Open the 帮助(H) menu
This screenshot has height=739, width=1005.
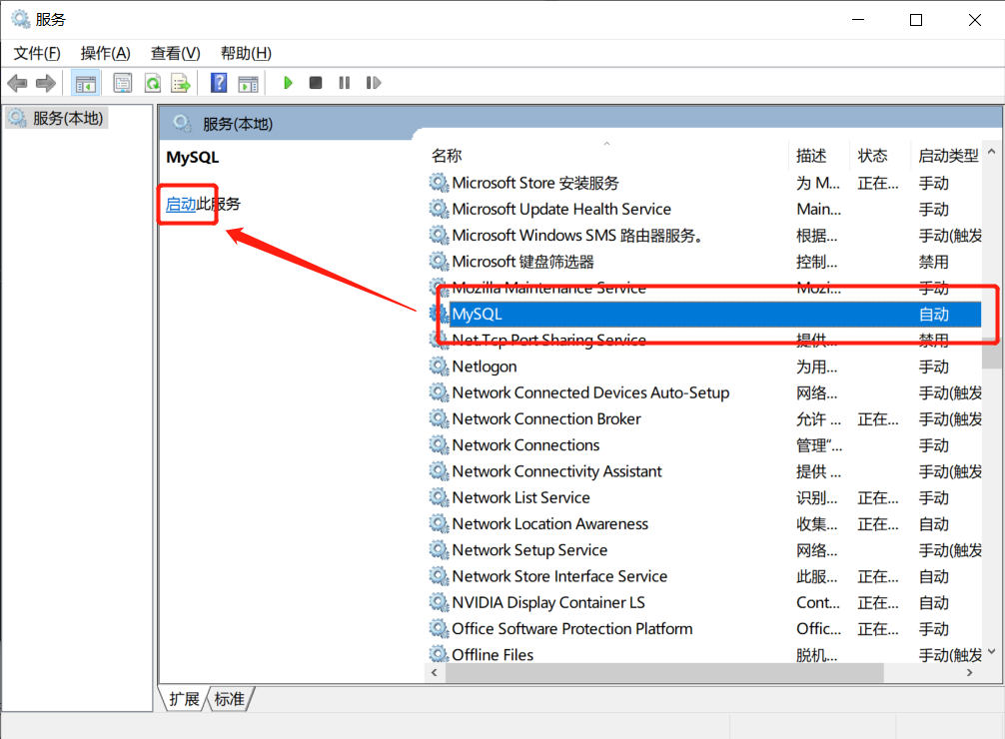[246, 53]
